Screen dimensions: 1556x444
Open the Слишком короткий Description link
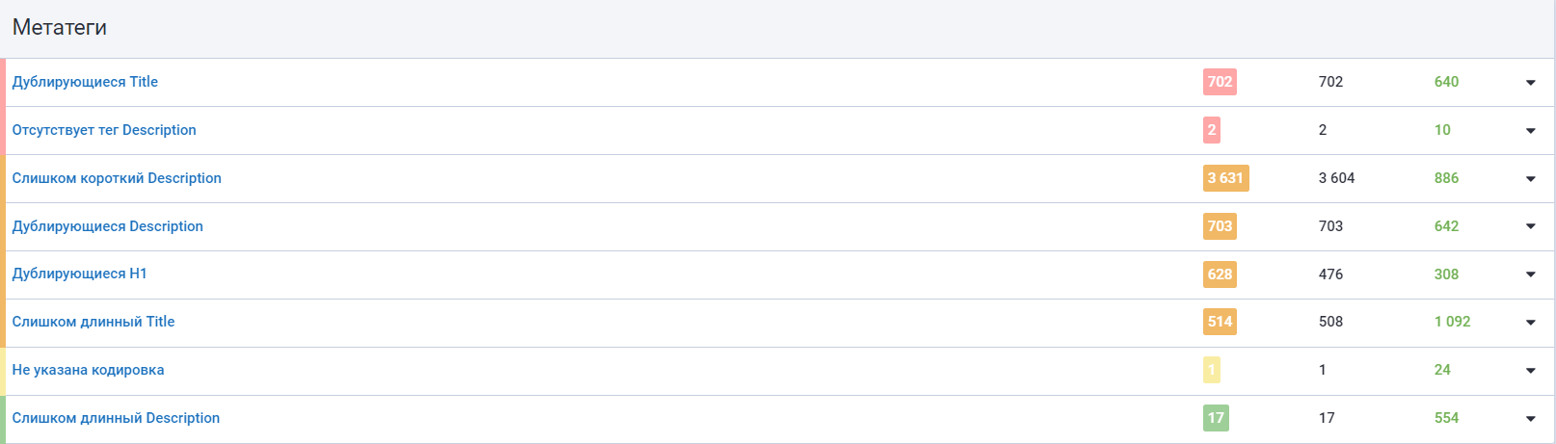[x=117, y=178]
